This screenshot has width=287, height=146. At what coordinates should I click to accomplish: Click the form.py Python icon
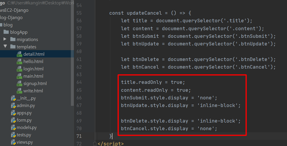pyautogui.click(x=13, y=120)
